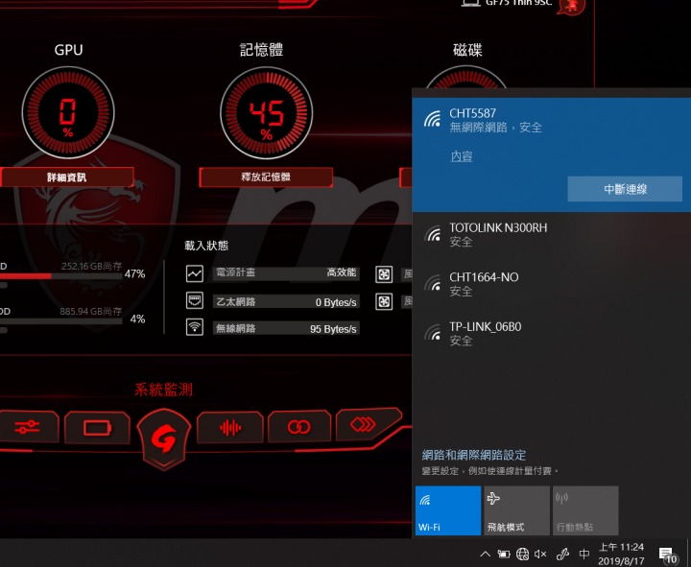
Task: Show hidden tray icons with the chevron
Action: coord(485,554)
